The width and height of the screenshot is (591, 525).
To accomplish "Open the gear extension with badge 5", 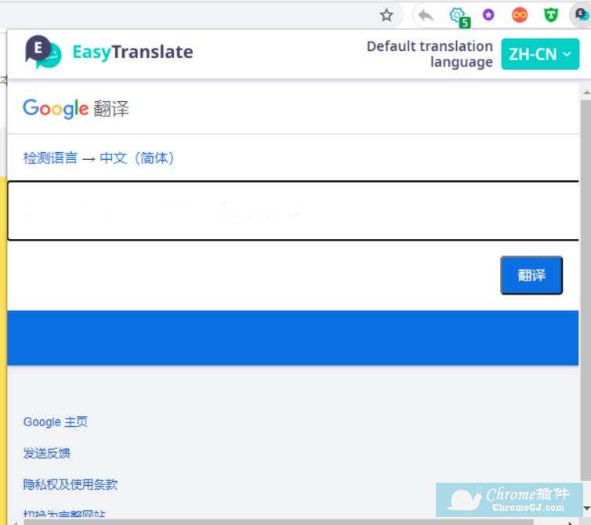I will click(x=459, y=16).
